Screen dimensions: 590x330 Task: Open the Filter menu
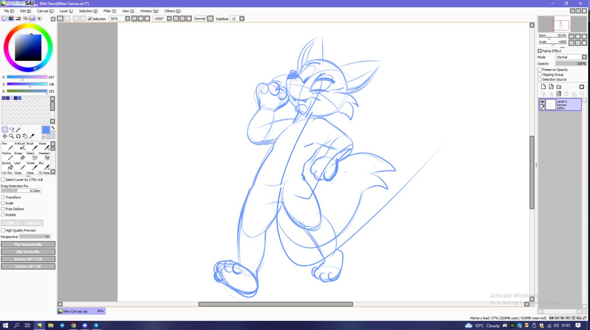pyautogui.click(x=110, y=11)
